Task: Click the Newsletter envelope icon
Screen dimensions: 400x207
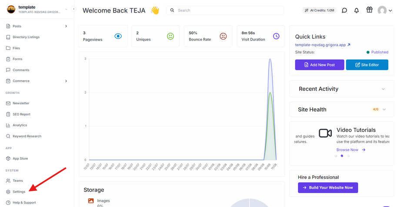Action: tap(8, 103)
